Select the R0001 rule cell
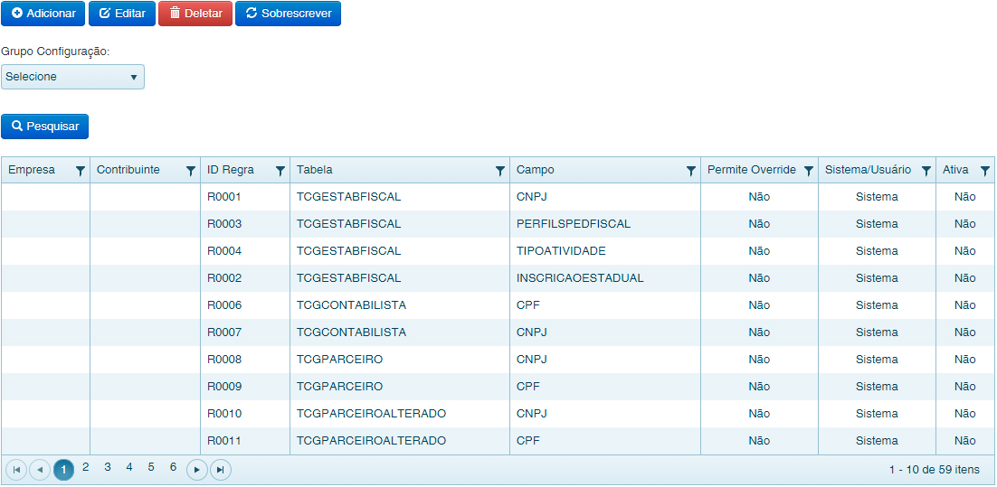Image resolution: width=997 pixels, height=487 pixels. [x=245, y=198]
